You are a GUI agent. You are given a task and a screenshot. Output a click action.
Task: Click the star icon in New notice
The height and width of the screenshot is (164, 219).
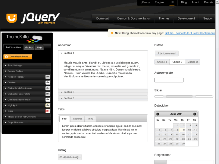(112, 33)
